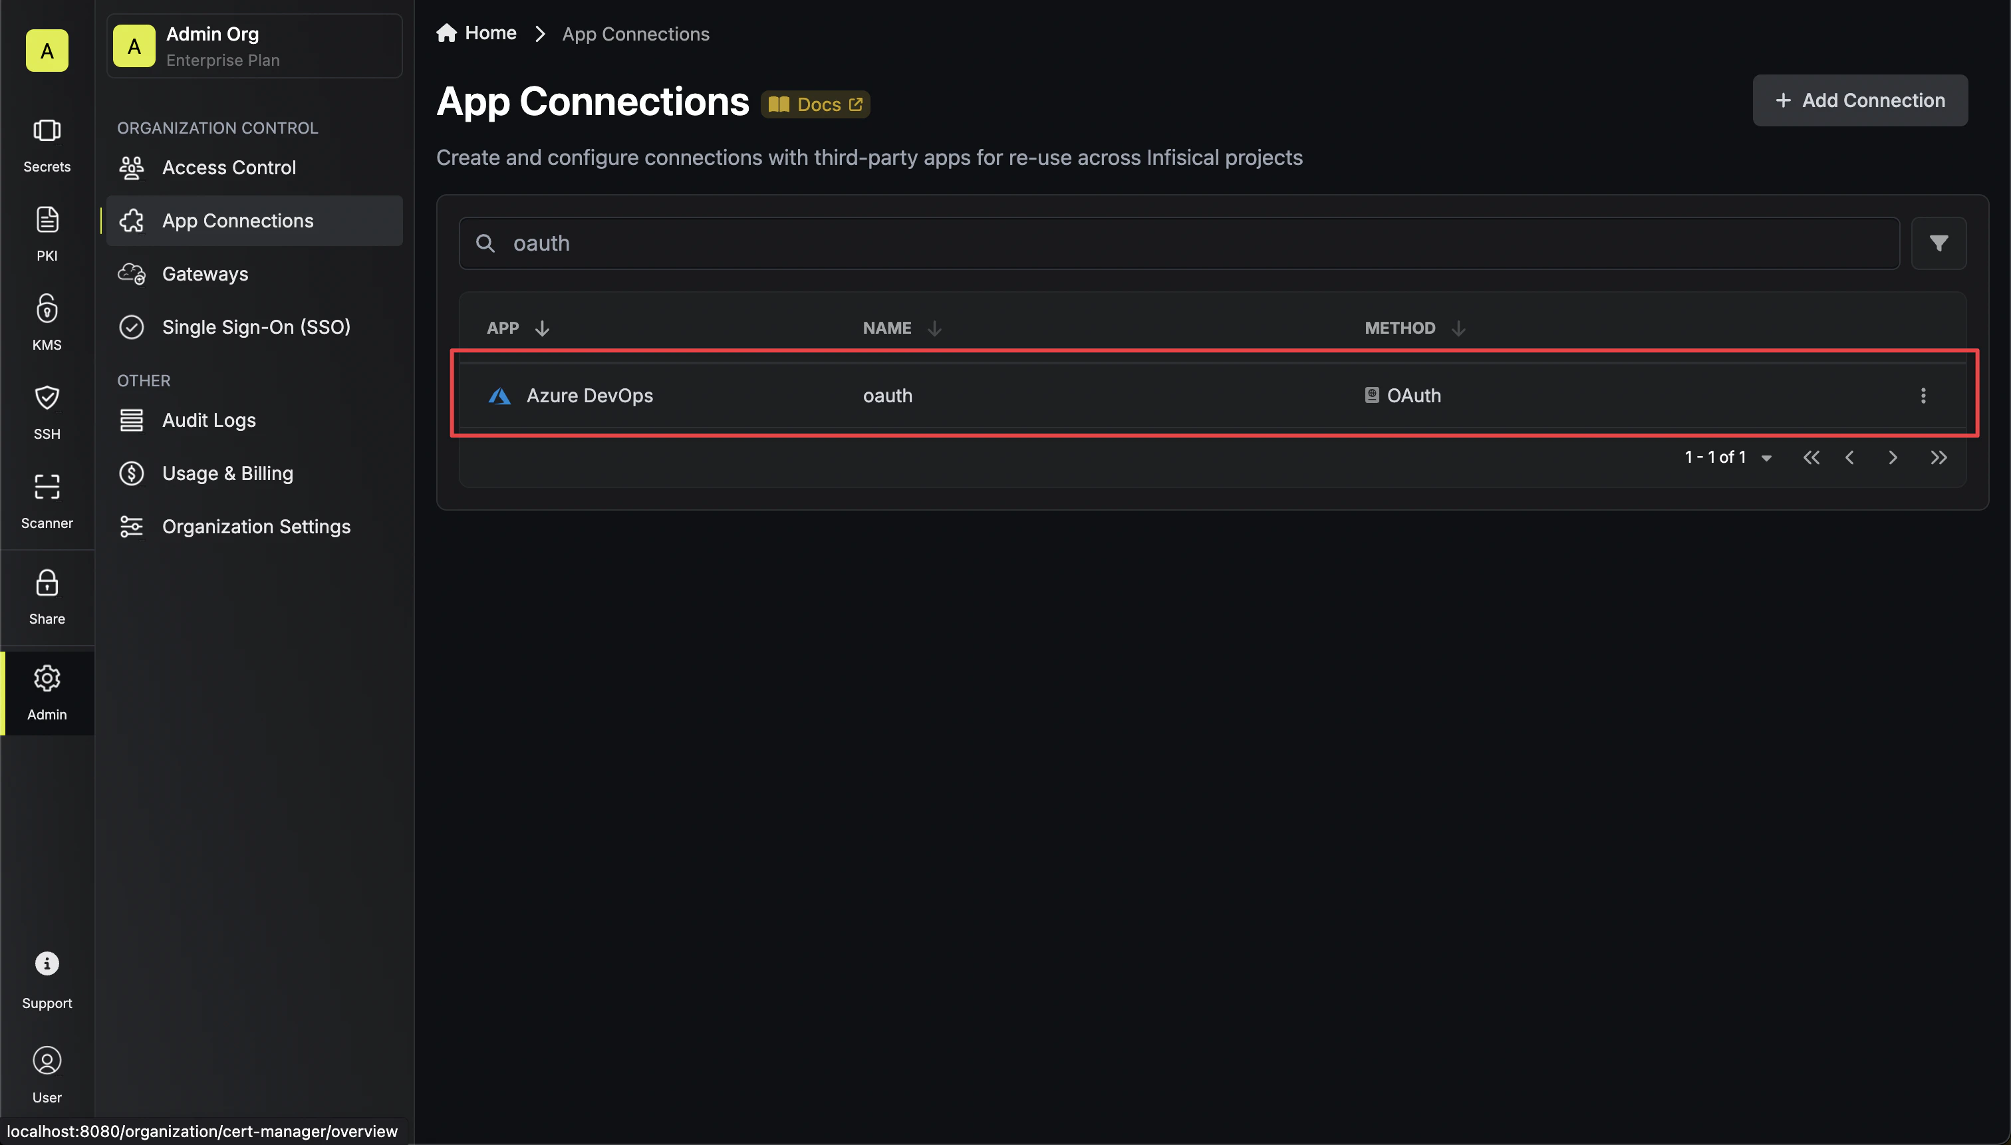Open Usage & Billing
This screenshot has height=1145, width=2011.
coord(254,473)
